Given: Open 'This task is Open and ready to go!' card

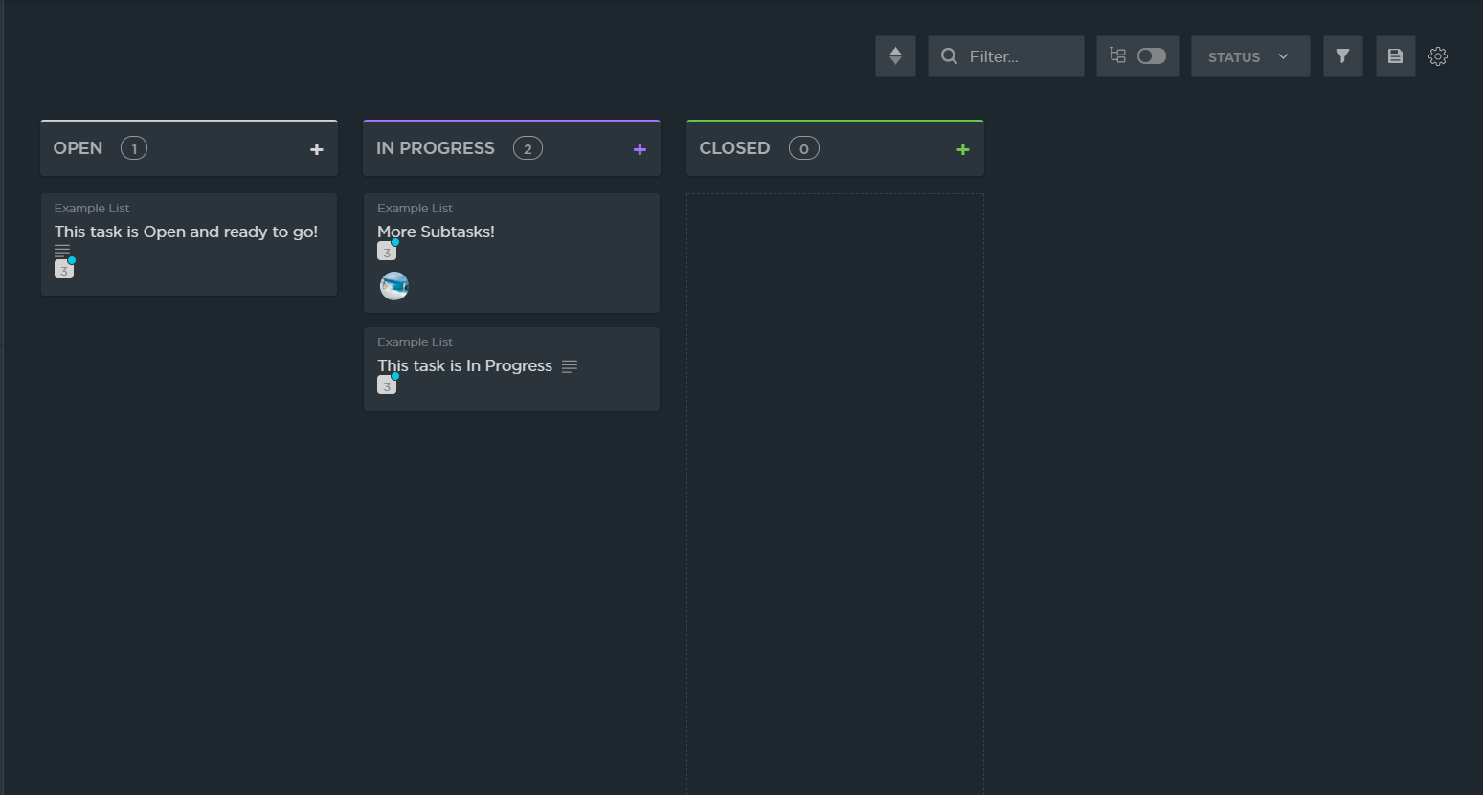Looking at the screenshot, I should (189, 245).
